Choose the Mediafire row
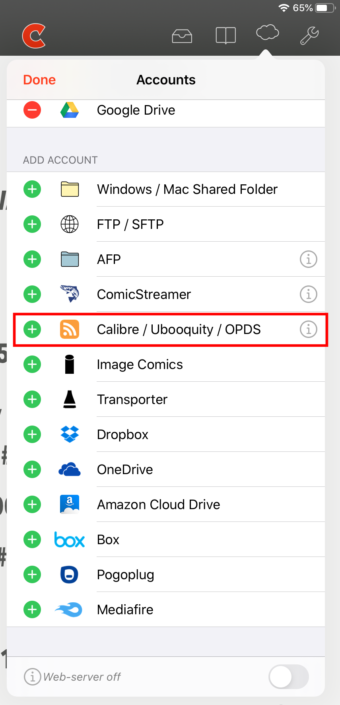 [125, 609]
